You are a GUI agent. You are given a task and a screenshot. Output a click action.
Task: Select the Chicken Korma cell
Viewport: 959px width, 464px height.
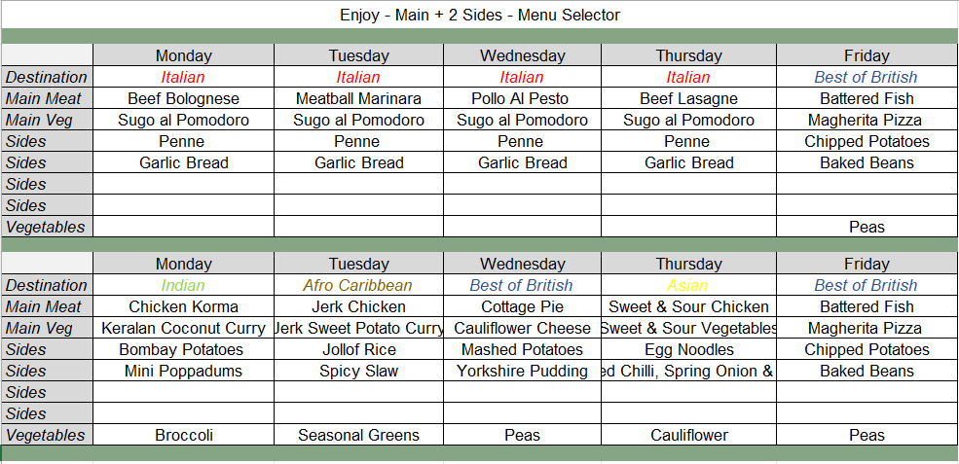[x=183, y=306]
